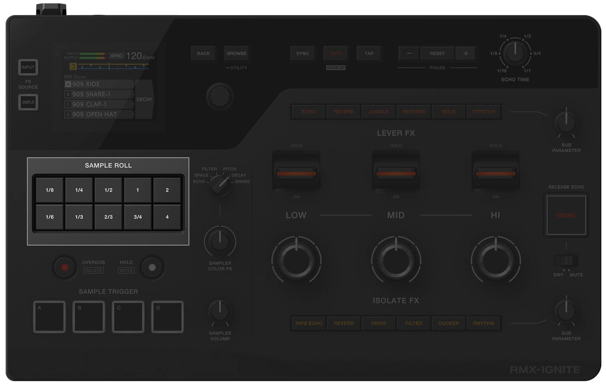Select the TAPE ECHO isolate FX
Viewport: 606px width, 390px height.
[x=309, y=323]
